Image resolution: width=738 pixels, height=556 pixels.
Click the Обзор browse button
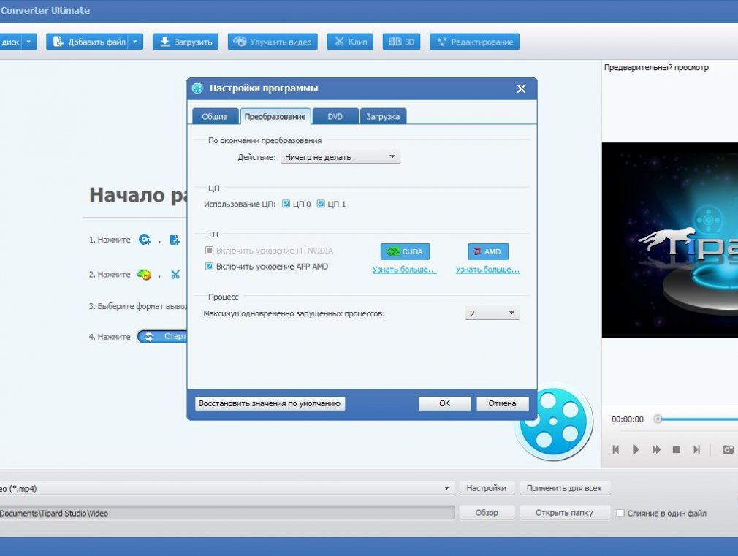[x=486, y=513]
